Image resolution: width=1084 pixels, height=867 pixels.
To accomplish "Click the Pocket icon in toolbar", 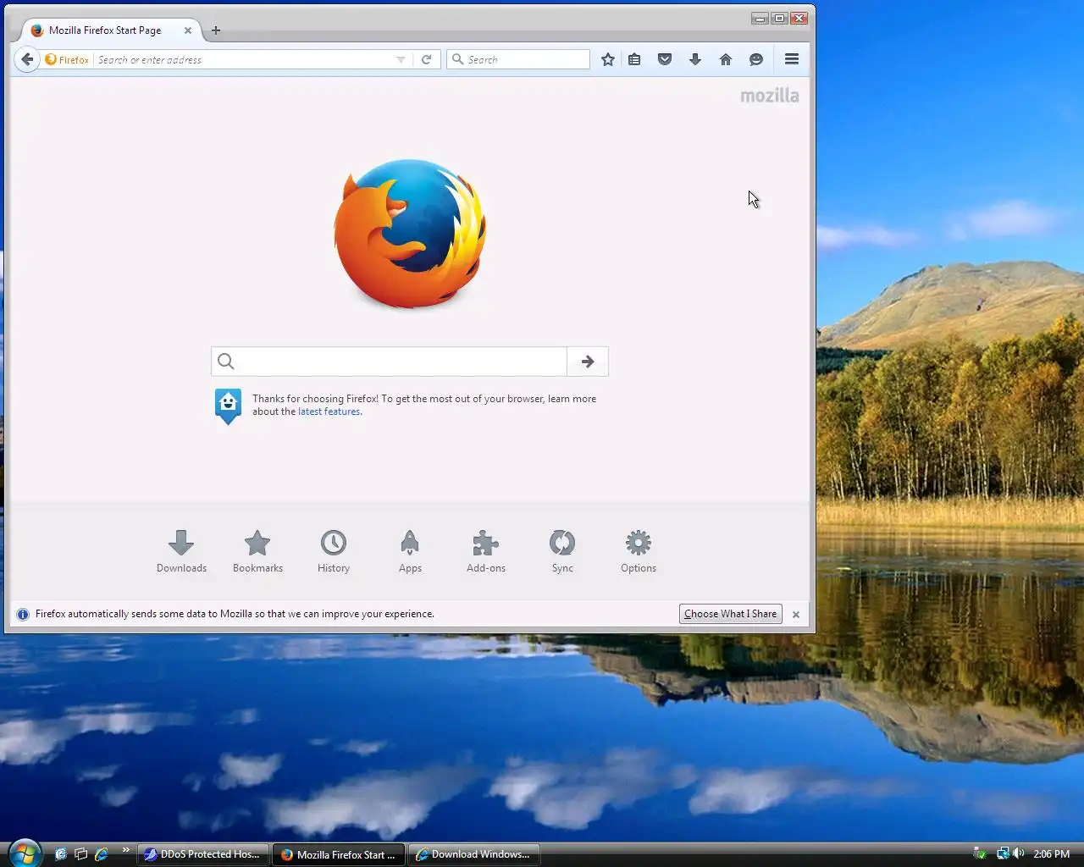I will 665,59.
